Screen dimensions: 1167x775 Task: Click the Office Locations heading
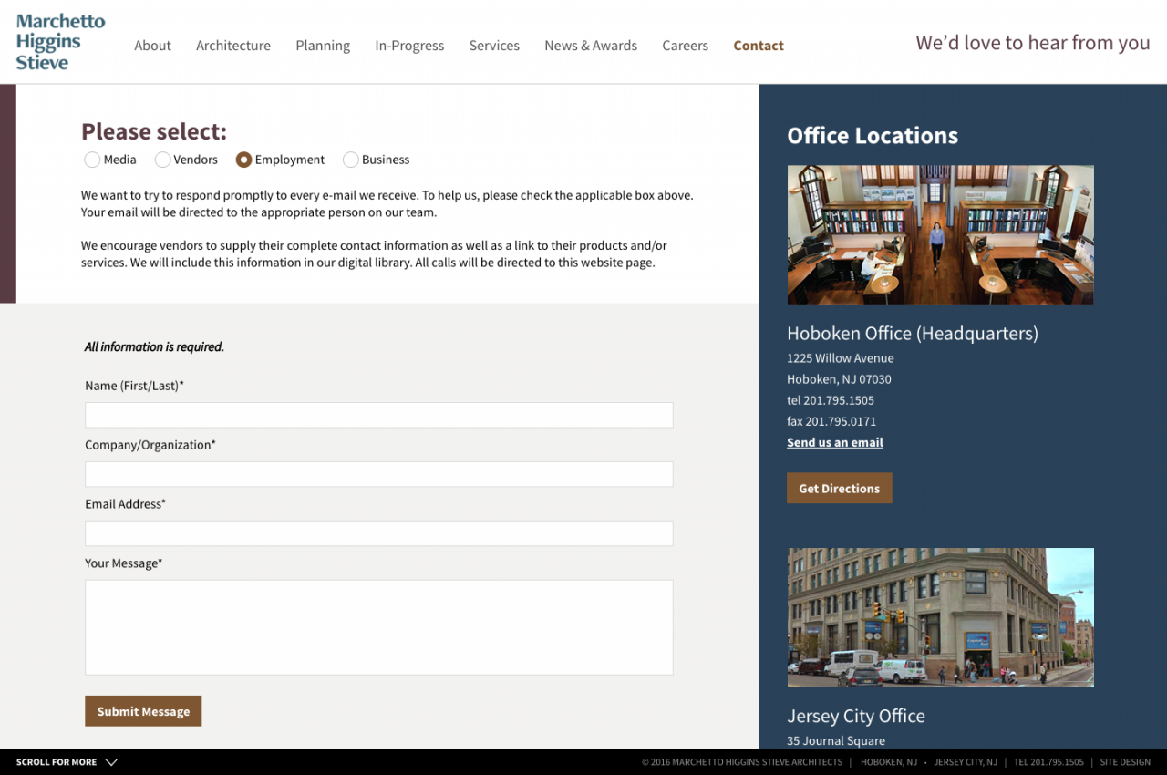click(873, 136)
